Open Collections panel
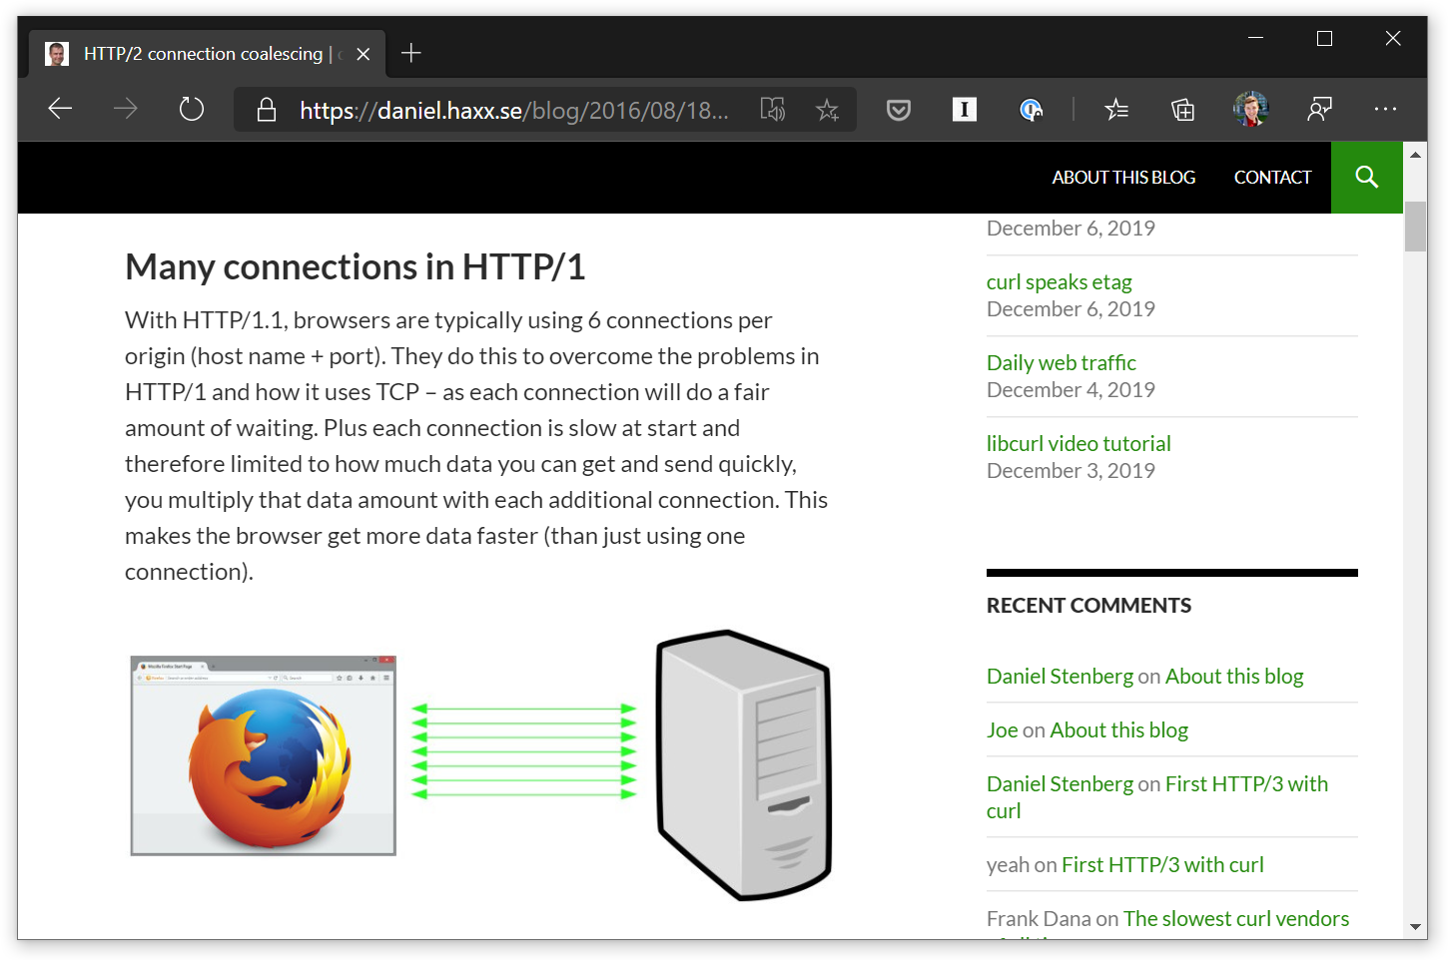Image resolution: width=1448 pixels, height=960 pixels. (x=1182, y=110)
